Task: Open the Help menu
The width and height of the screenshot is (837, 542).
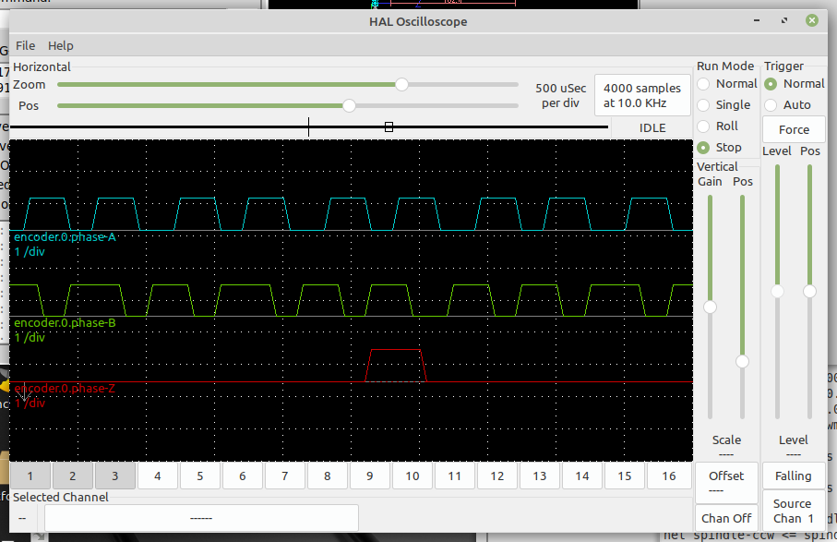Action: point(61,45)
